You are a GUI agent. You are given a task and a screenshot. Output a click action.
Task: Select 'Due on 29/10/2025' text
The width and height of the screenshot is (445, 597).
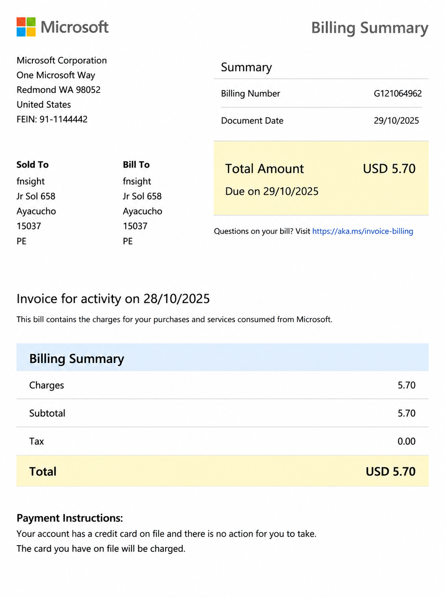pos(272,191)
